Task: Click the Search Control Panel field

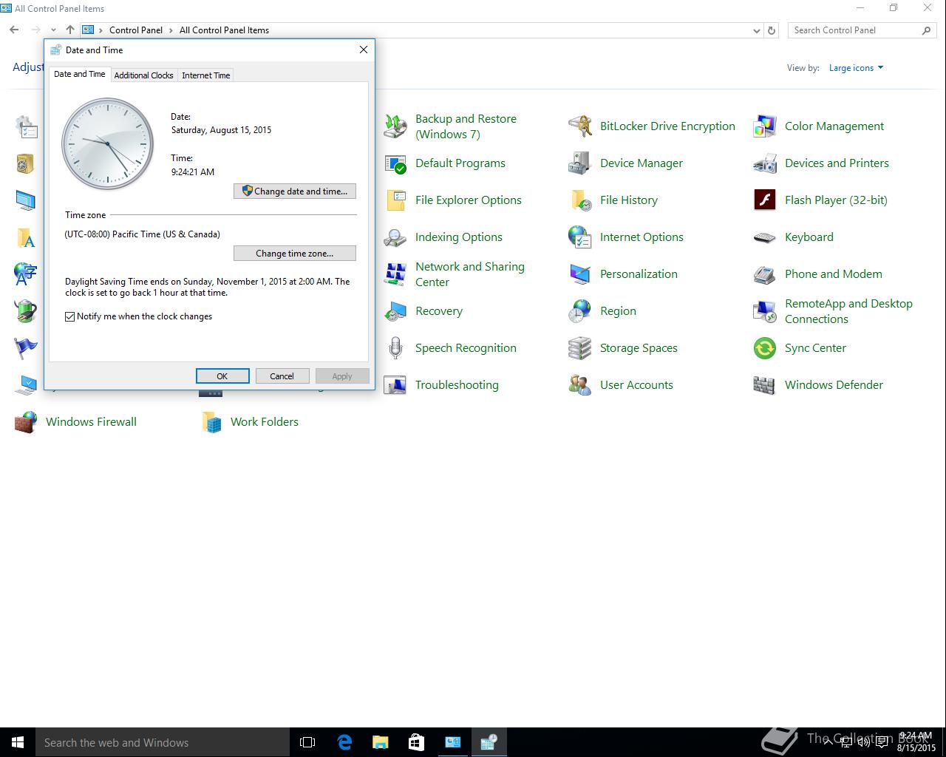Action: click(x=854, y=30)
